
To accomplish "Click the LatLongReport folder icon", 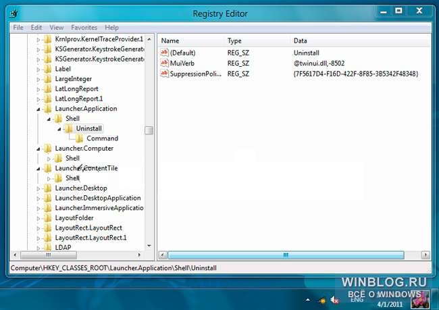I will (48, 88).
